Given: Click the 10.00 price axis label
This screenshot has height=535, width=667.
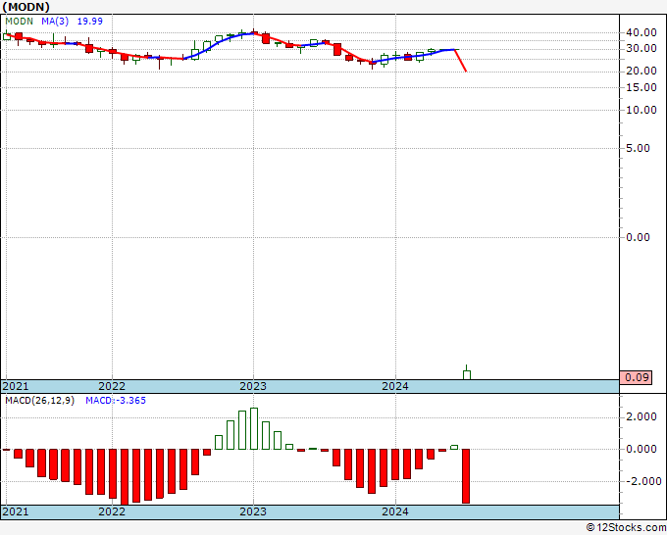Looking at the screenshot, I should pos(641,110).
